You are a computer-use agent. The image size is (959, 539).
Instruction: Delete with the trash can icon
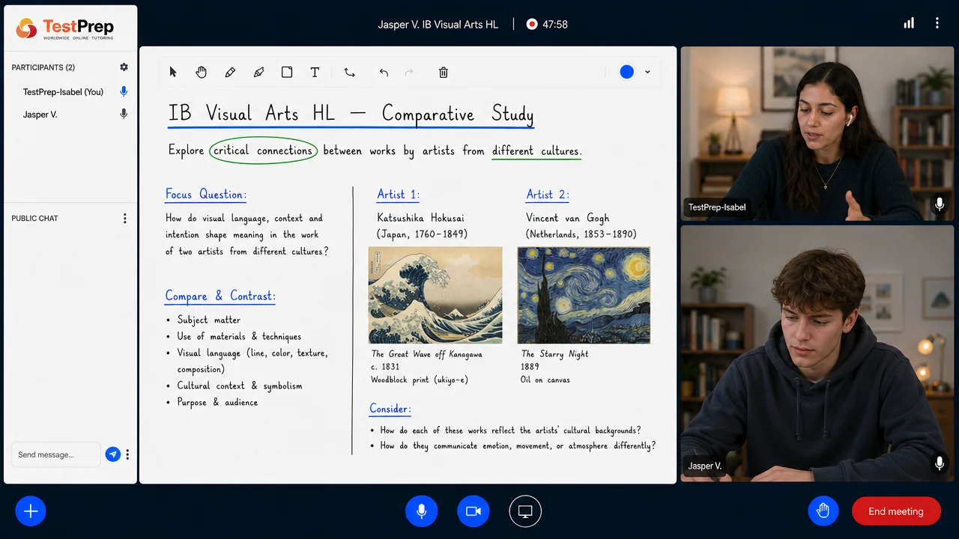coord(444,73)
